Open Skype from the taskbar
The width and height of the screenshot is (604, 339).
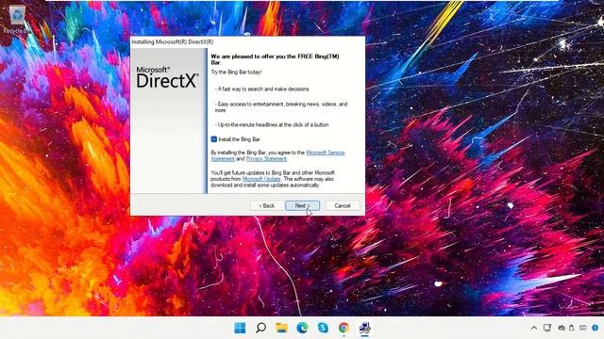point(323,328)
